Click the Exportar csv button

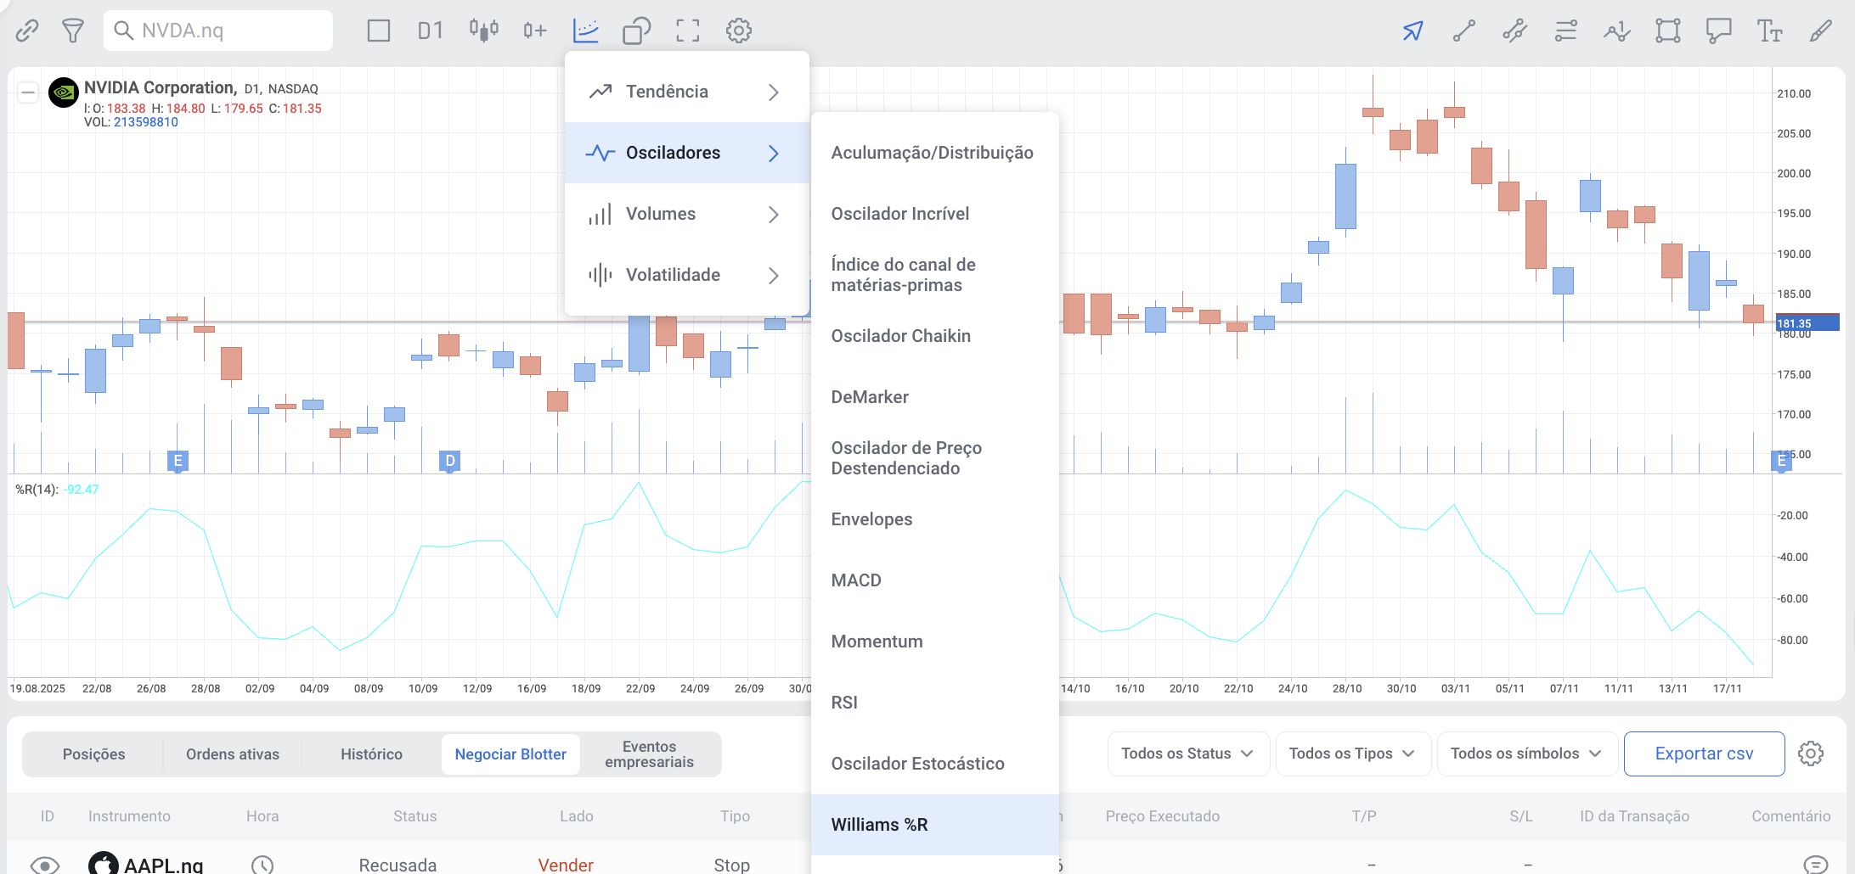coord(1704,754)
